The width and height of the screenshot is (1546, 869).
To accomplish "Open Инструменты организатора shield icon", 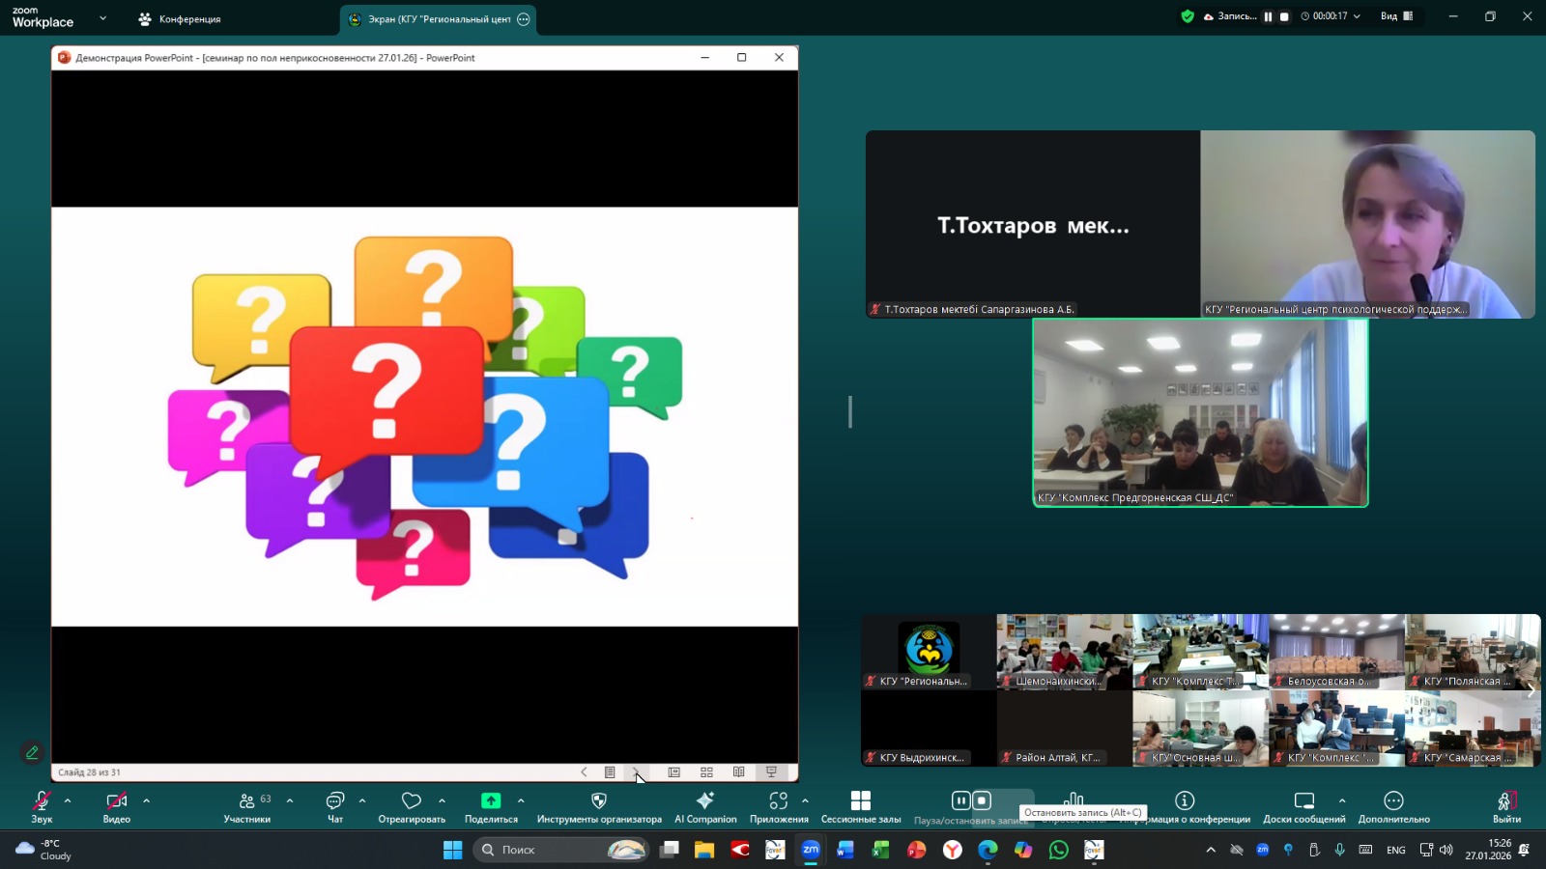I will coord(599,801).
